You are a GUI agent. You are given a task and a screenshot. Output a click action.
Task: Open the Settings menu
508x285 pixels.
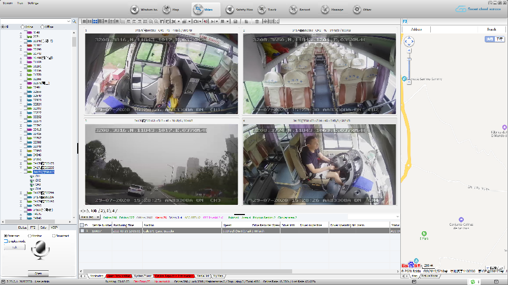click(x=33, y=3)
